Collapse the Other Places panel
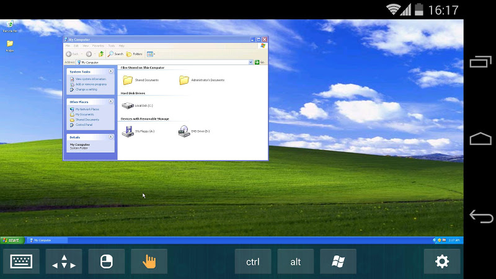Viewport: 496px width, 279px height. (111, 102)
